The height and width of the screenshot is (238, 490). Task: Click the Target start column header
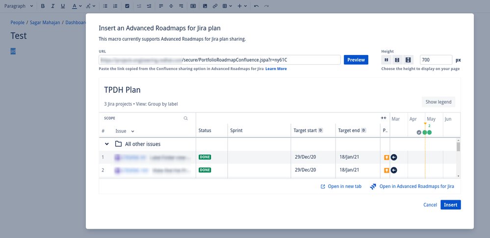click(x=308, y=131)
